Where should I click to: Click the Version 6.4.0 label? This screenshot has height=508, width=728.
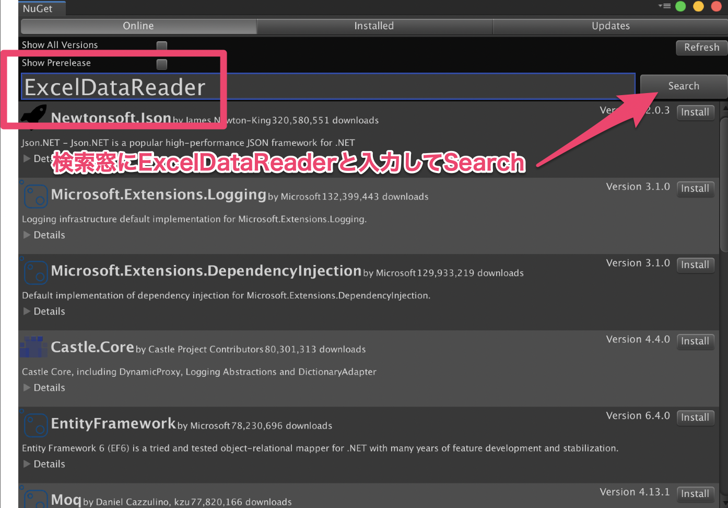click(638, 416)
